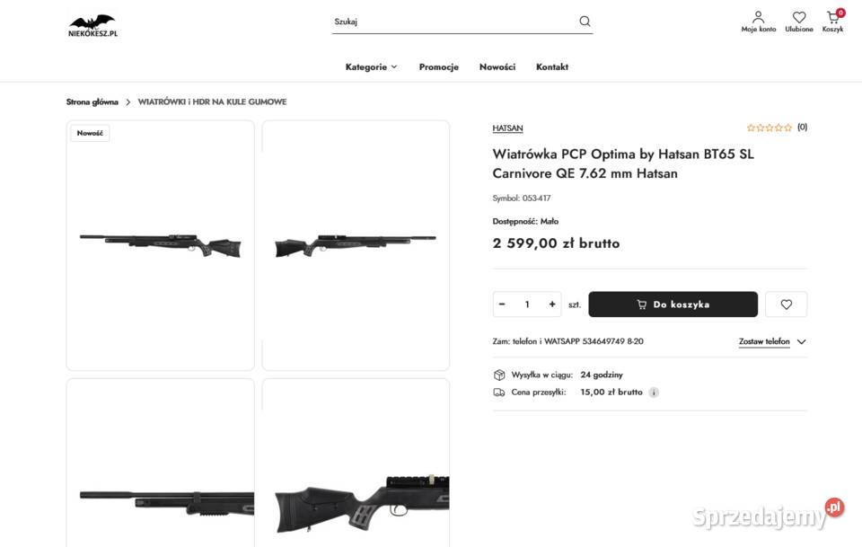
Task: Decrease quantity with the minus button
Action: tap(502, 304)
